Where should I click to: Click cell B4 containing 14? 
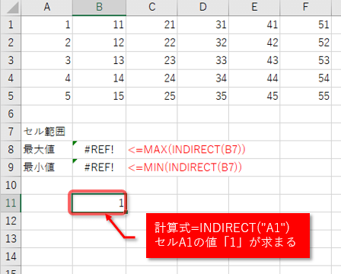coord(99,78)
